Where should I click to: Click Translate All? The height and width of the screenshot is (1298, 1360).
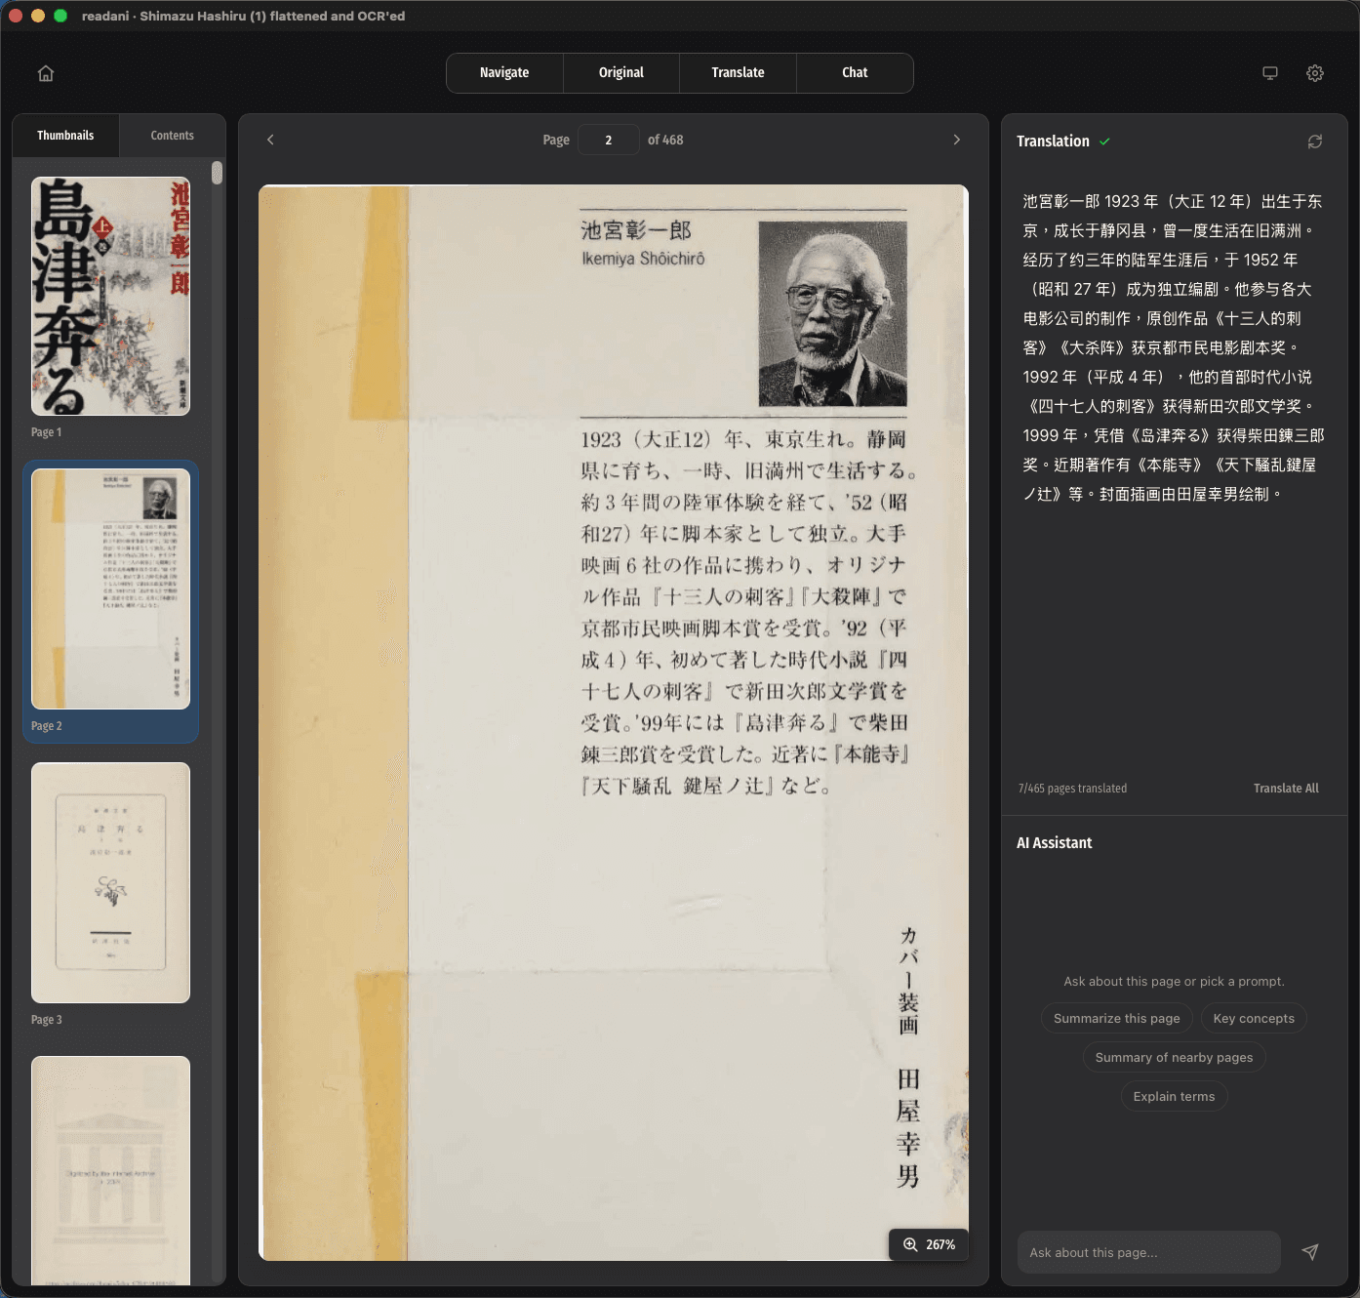(x=1286, y=788)
